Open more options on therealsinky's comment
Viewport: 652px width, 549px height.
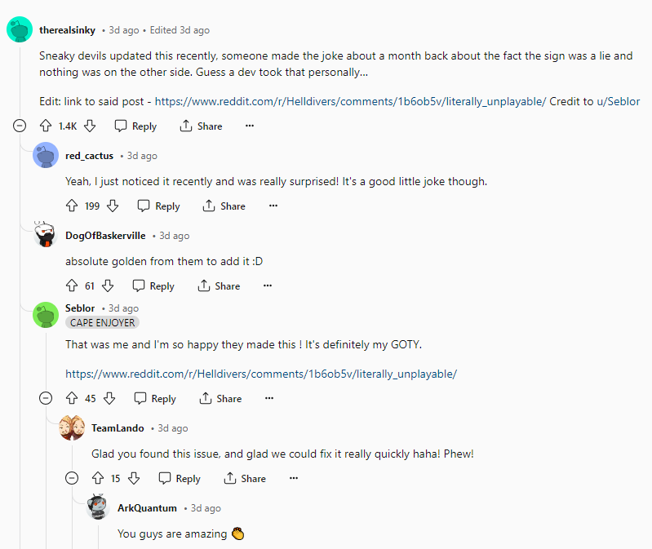pyautogui.click(x=250, y=126)
